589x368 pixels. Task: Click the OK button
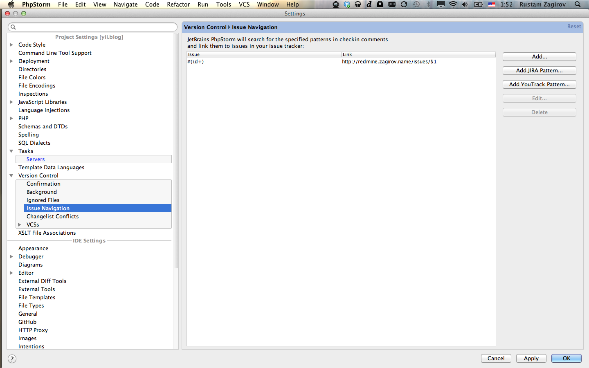tap(567, 358)
